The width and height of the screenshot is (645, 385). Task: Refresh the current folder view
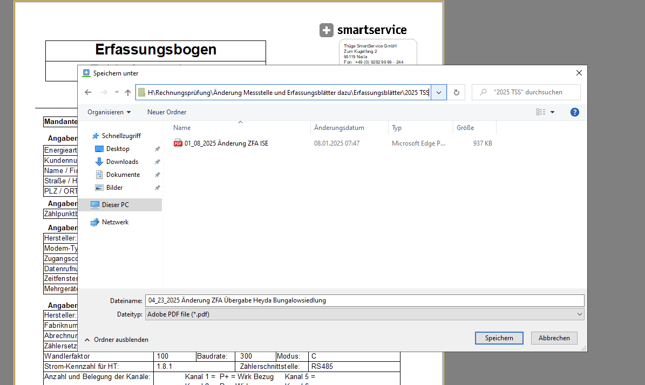coord(456,92)
